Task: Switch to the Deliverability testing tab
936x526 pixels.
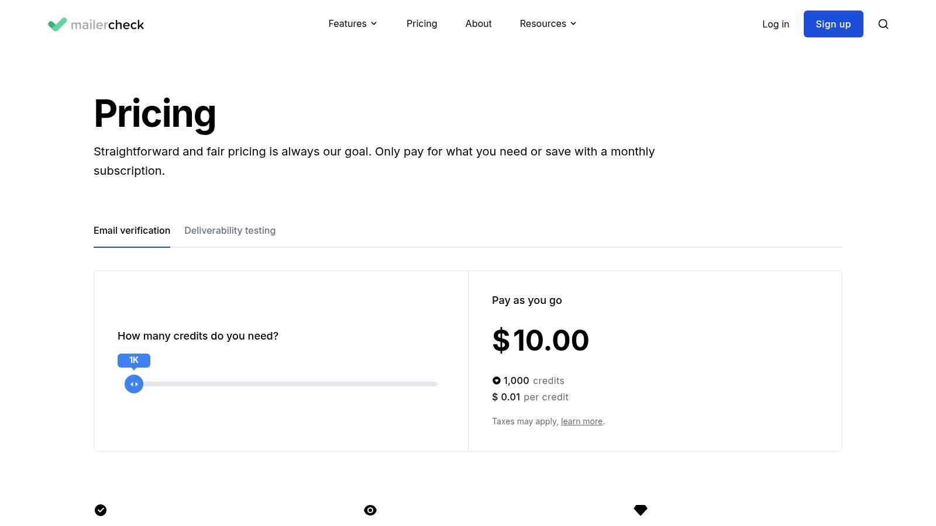Action: coord(230,230)
